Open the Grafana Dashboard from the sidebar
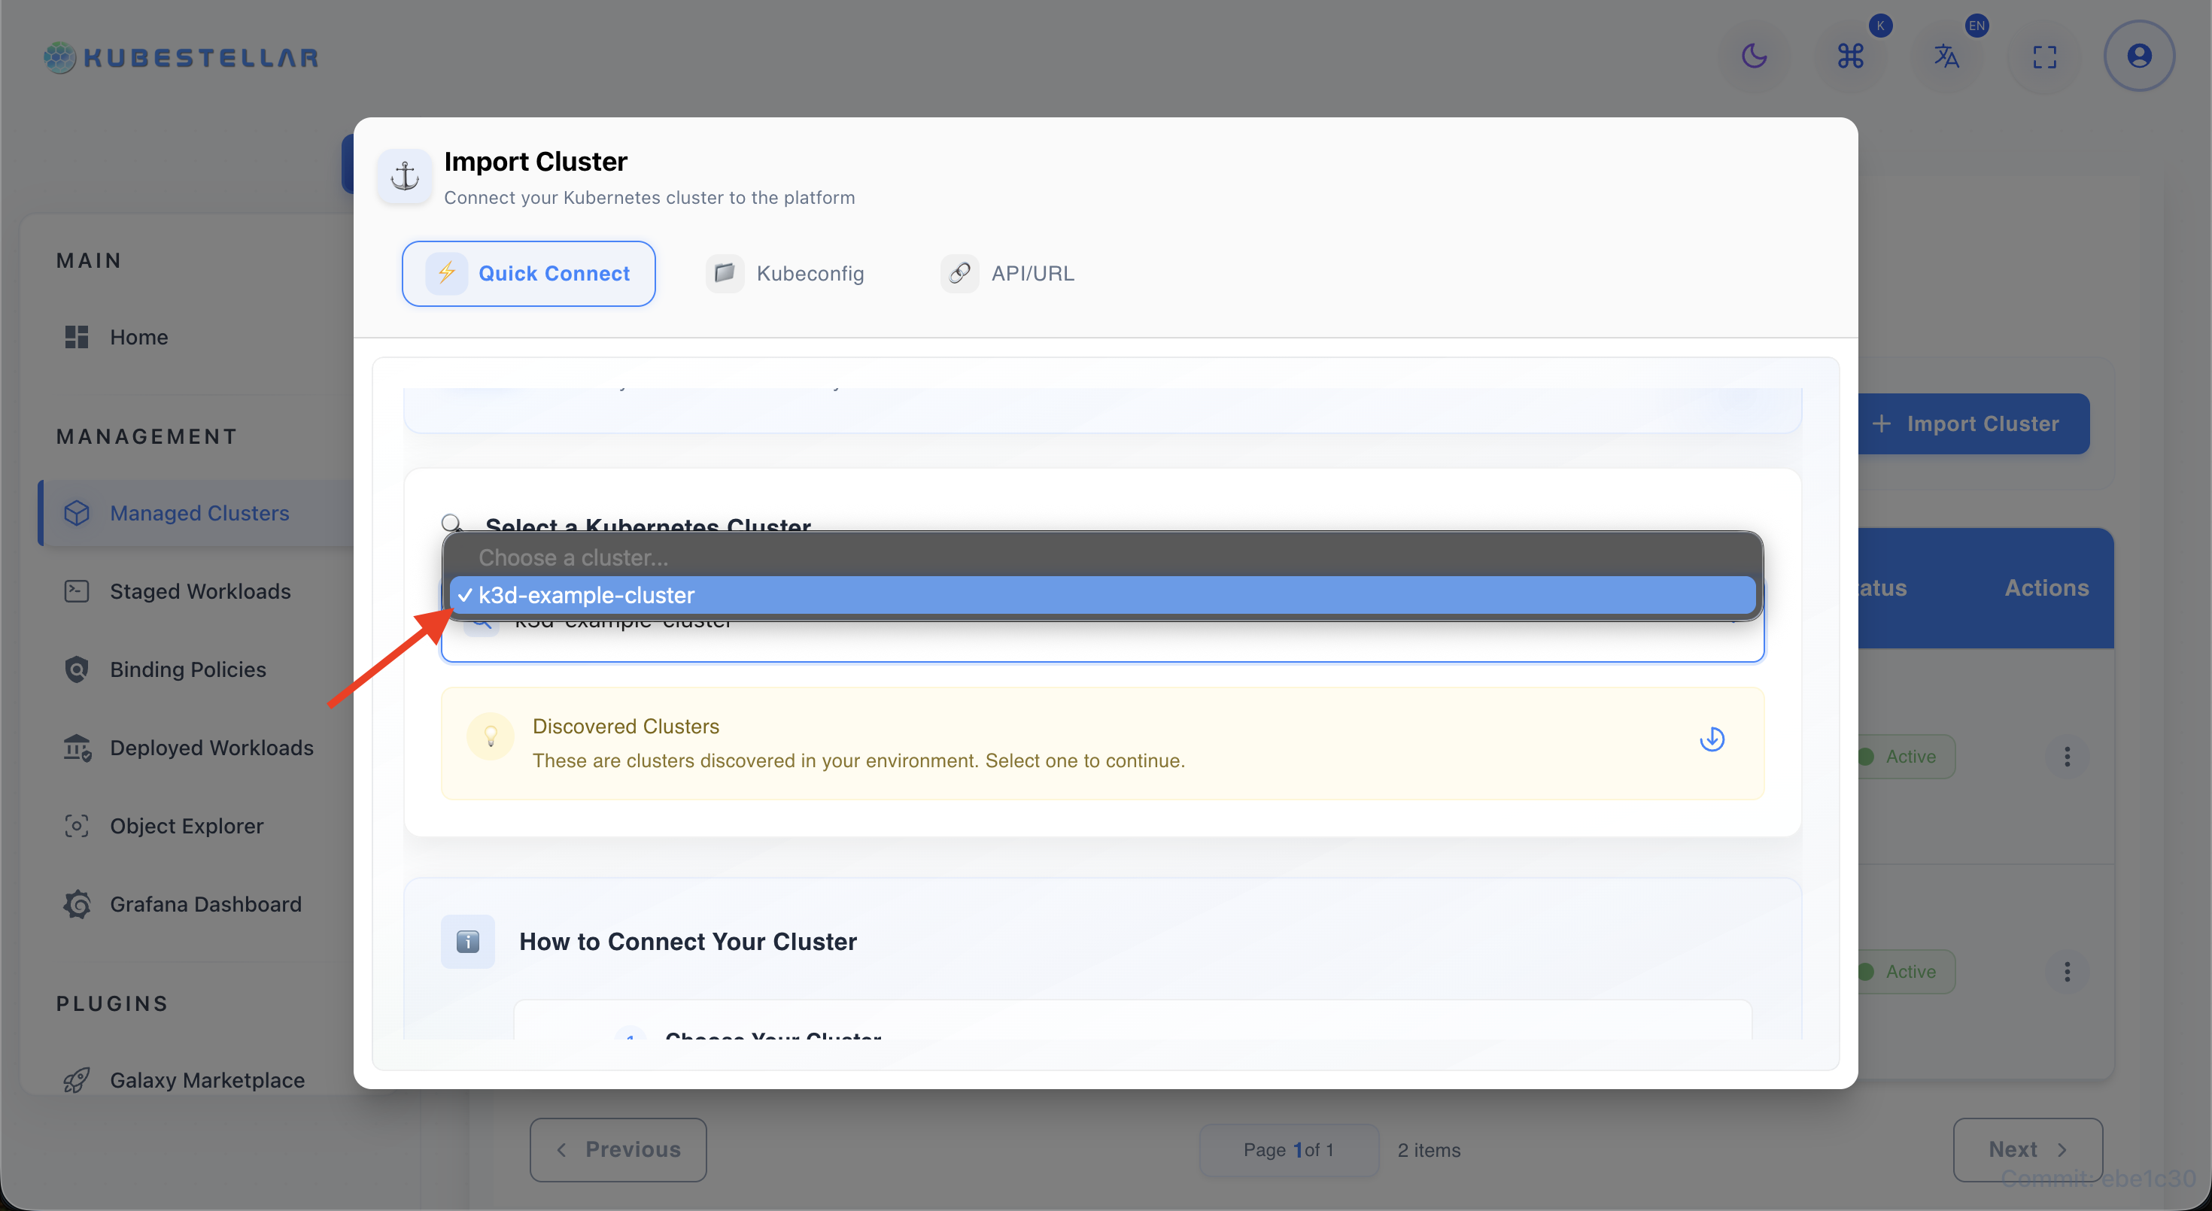The width and height of the screenshot is (2212, 1211). [205, 904]
